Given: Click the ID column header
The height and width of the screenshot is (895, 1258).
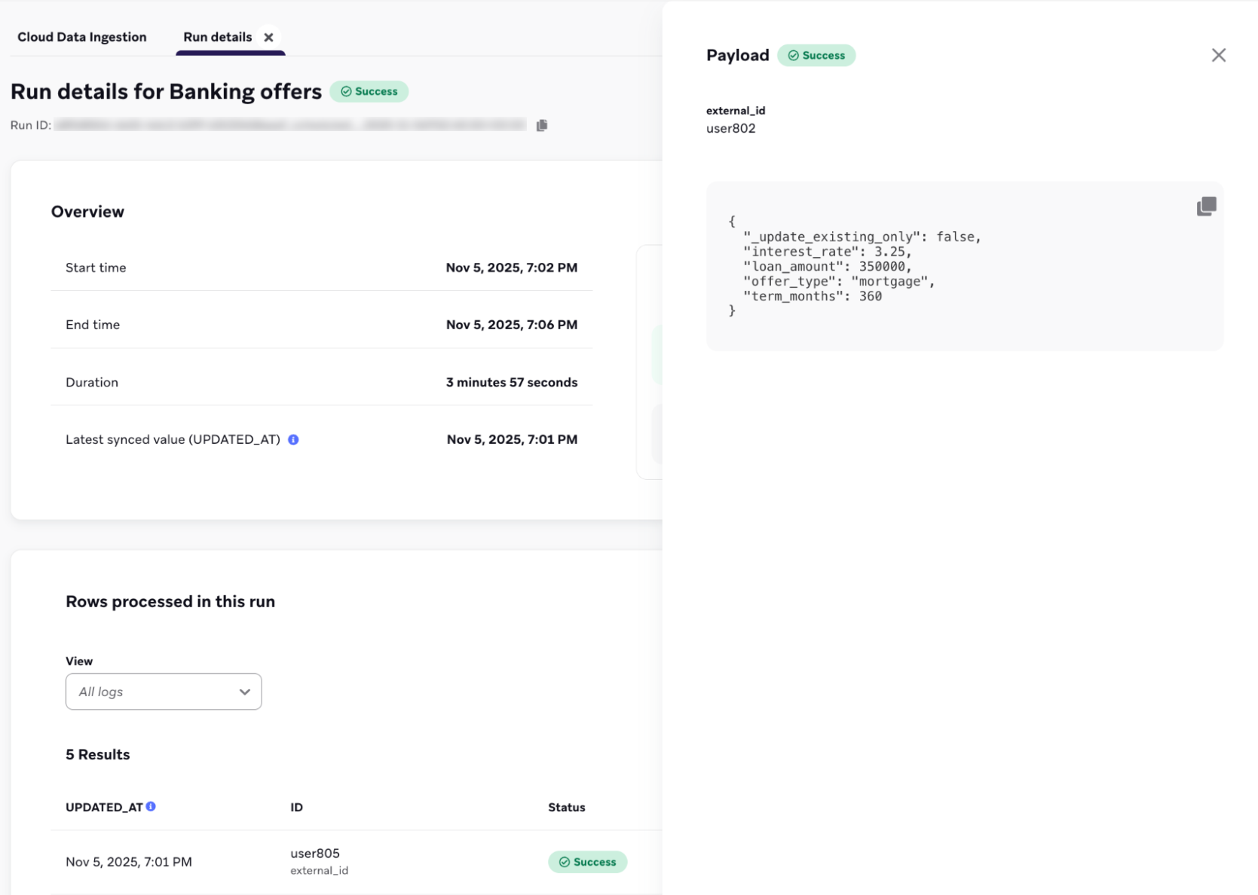Looking at the screenshot, I should pyautogui.click(x=296, y=807).
